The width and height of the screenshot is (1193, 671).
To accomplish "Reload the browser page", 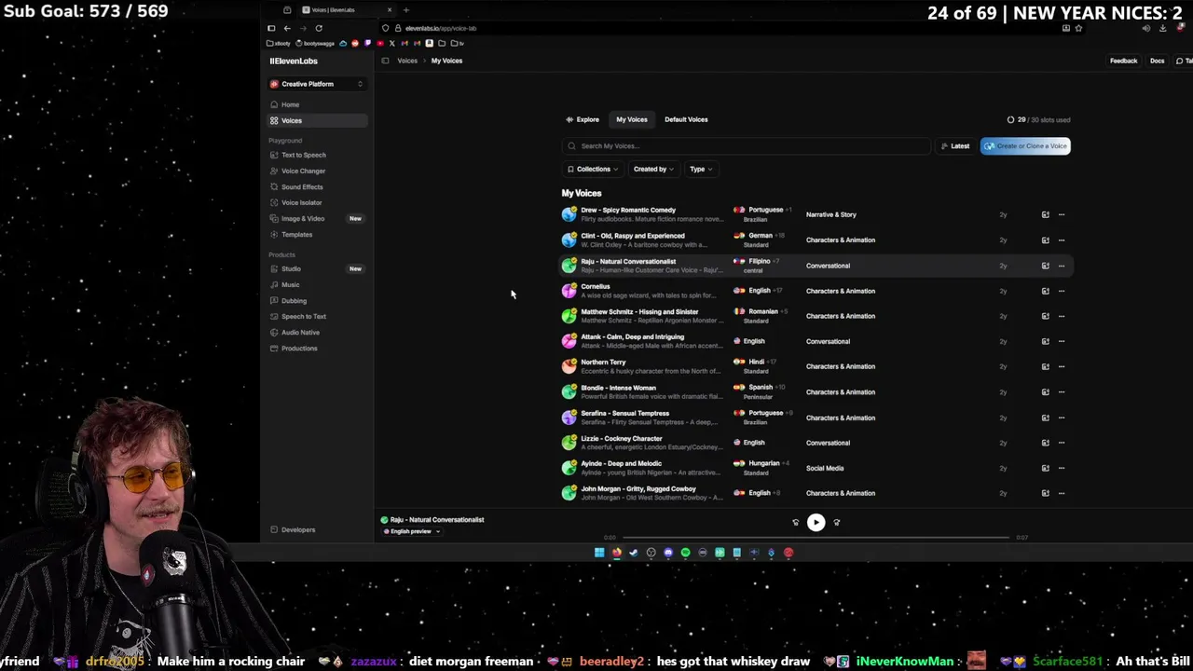I will pyautogui.click(x=319, y=28).
